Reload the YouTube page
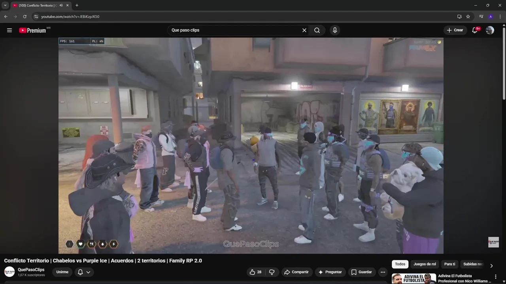The height and width of the screenshot is (284, 506). (x=25, y=17)
